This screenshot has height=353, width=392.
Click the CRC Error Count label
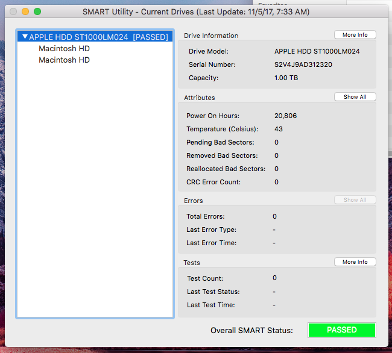pyautogui.click(x=213, y=182)
